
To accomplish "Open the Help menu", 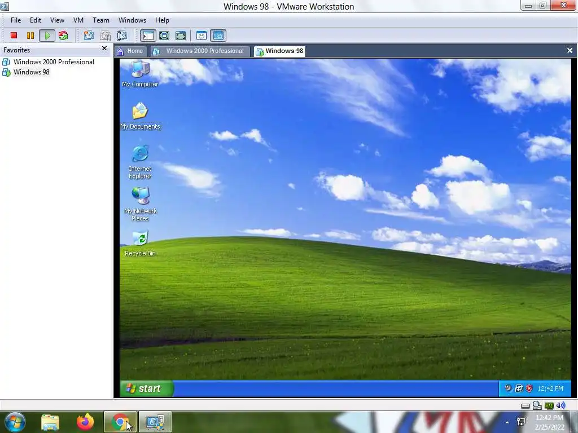I will (162, 20).
